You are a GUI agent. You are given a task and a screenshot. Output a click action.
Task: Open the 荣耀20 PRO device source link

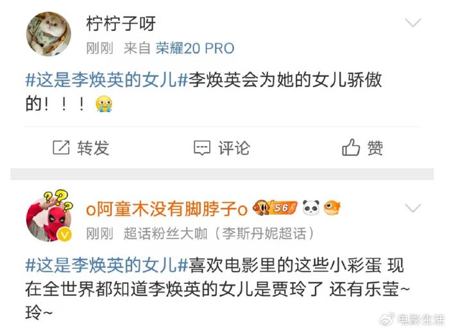click(195, 48)
